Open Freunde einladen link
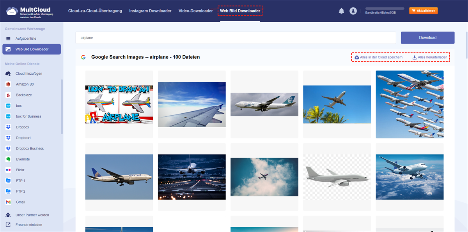Screen dimensions: 468x232 (29, 225)
